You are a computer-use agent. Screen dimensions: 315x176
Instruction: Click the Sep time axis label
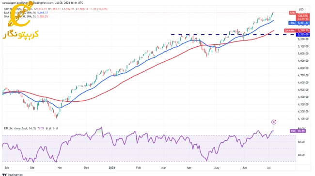point(7,168)
